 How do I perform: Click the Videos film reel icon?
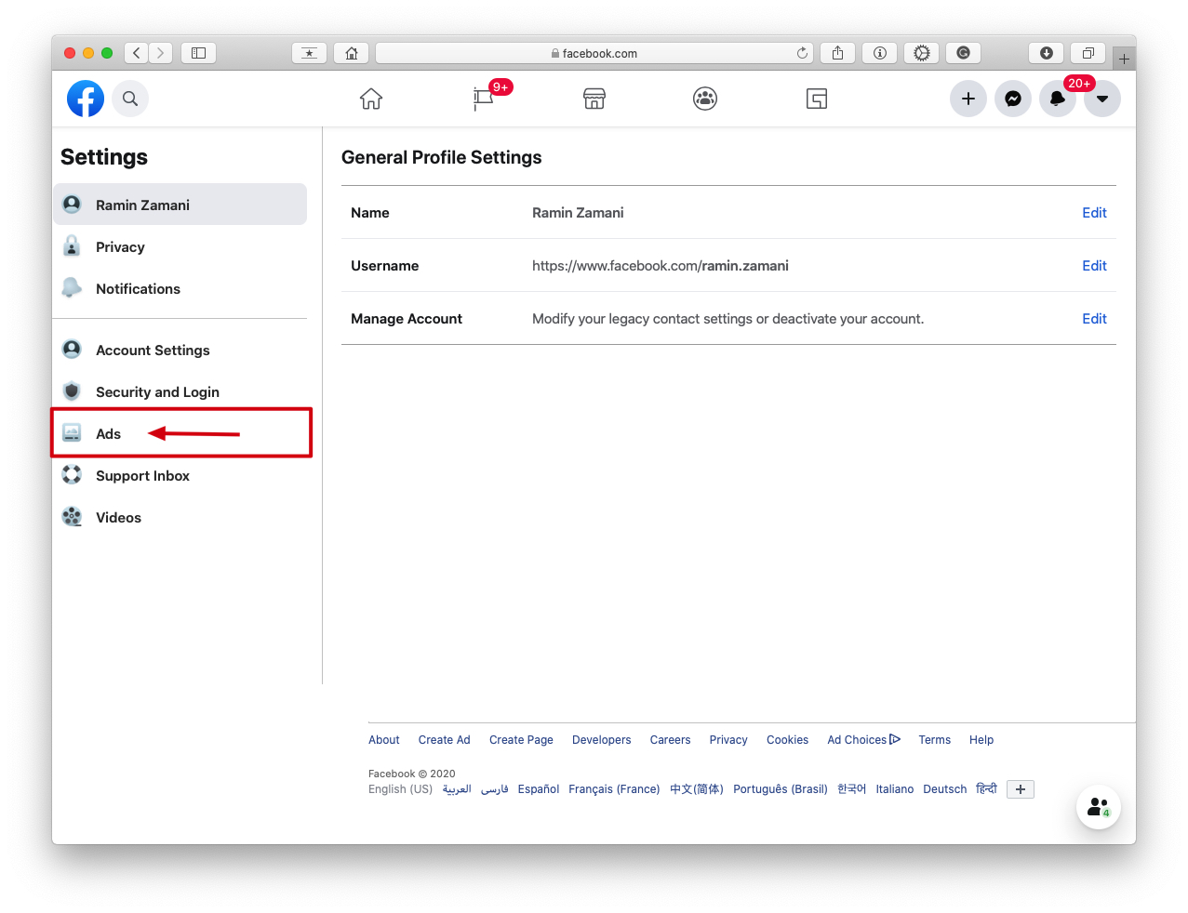pos(72,517)
